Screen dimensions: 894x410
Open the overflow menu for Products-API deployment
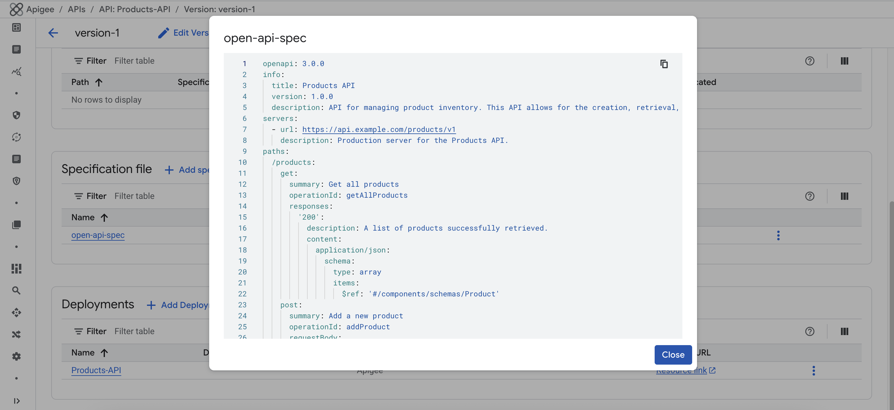pos(814,370)
